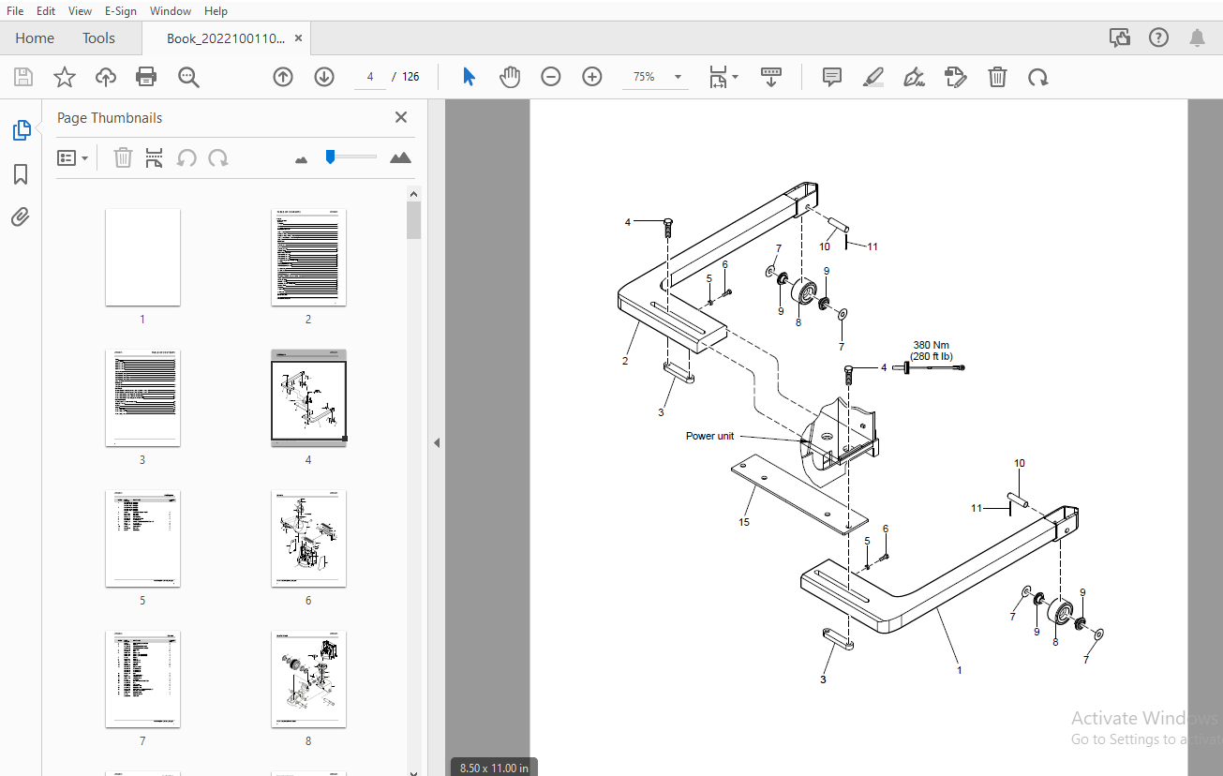Image resolution: width=1223 pixels, height=776 pixels.
Task: Select the page 4 thumbnail
Action: [x=308, y=398]
